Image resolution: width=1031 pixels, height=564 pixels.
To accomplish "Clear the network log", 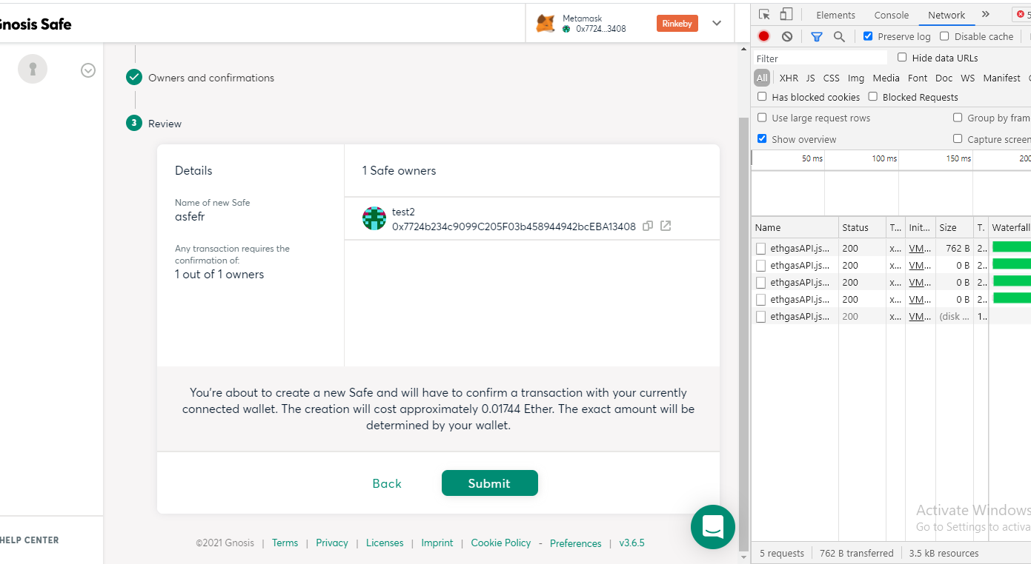I will pyautogui.click(x=786, y=36).
